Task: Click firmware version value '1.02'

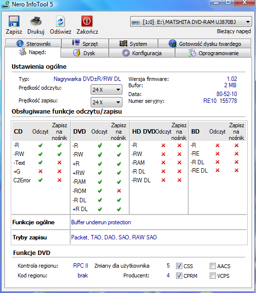Action: click(x=232, y=79)
